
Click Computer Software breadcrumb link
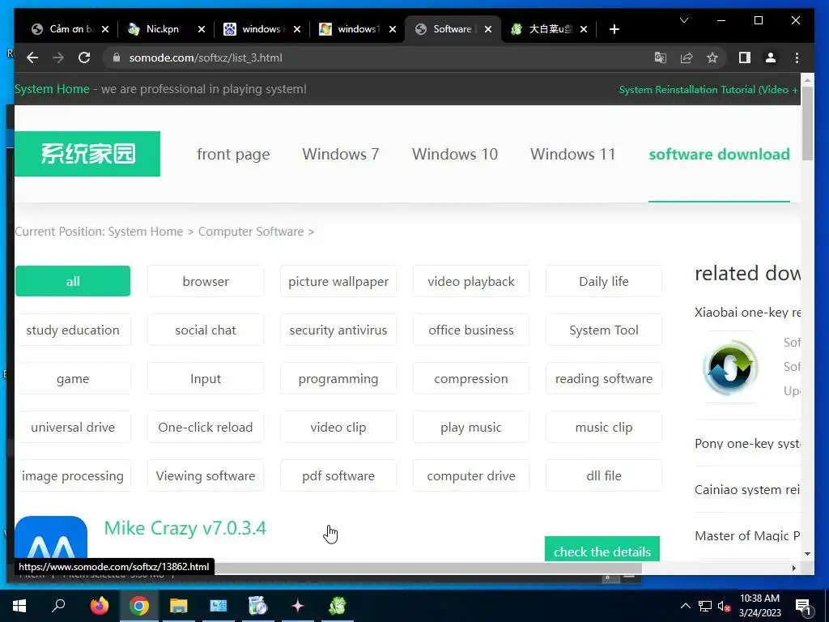251,232
